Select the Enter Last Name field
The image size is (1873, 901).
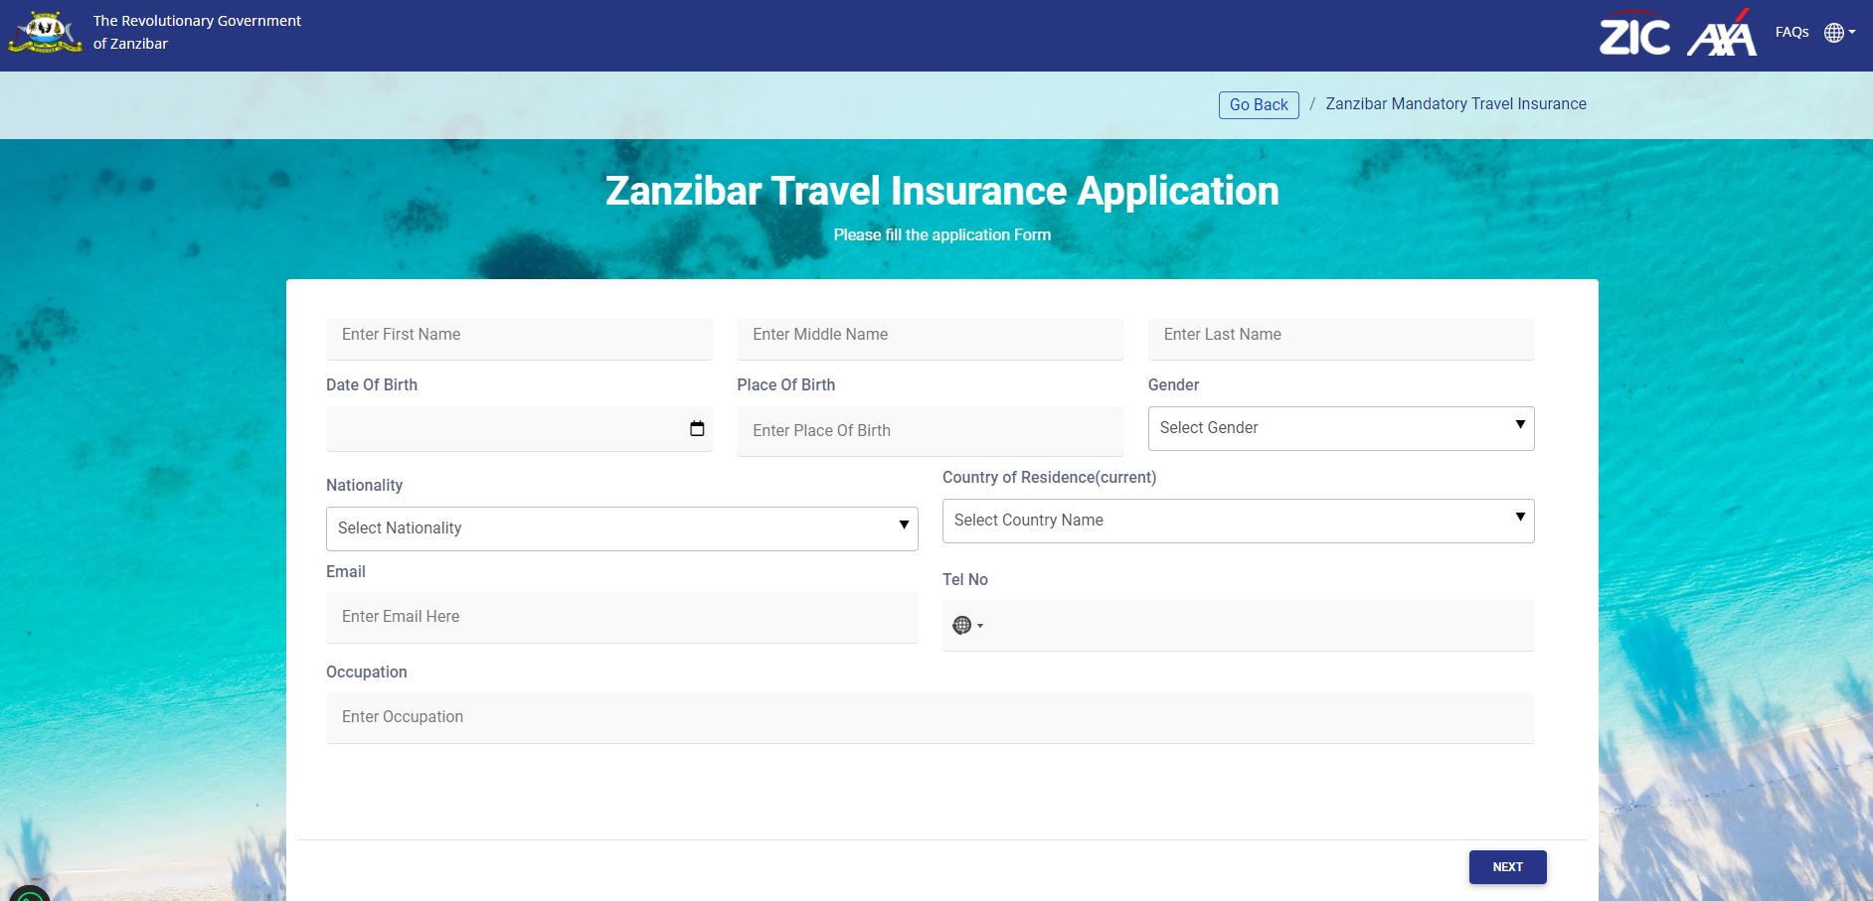(x=1340, y=336)
